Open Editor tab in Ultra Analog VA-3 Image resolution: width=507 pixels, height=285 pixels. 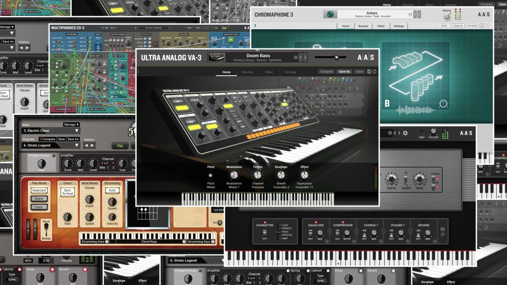click(x=269, y=72)
